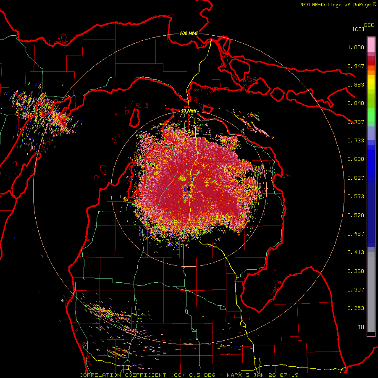The image size is (378, 378).
Task: Click the 0.253 color scale value
Action: [x=356, y=308]
